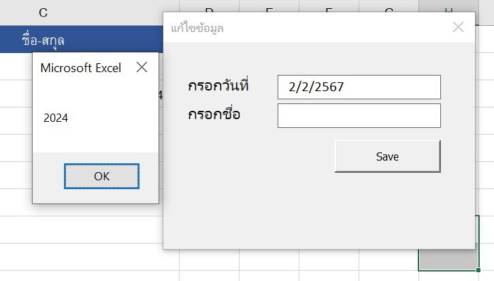Close the Microsoft Excel message box with X
This screenshot has width=494, height=281.
[x=142, y=67]
